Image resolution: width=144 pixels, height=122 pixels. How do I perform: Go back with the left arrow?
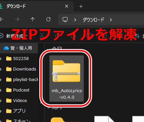click(1, 19)
